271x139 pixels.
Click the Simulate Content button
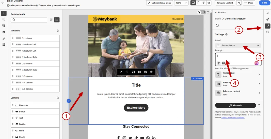pyautogui.click(x=225, y=3)
